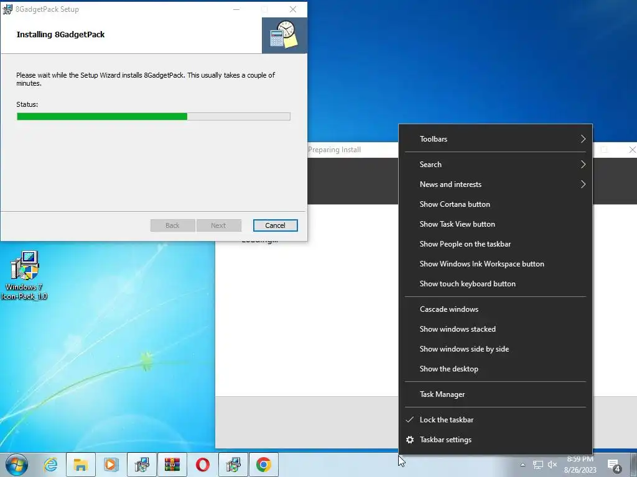Choose Show windows side by side
Image resolution: width=637 pixels, height=477 pixels.
click(x=496, y=349)
